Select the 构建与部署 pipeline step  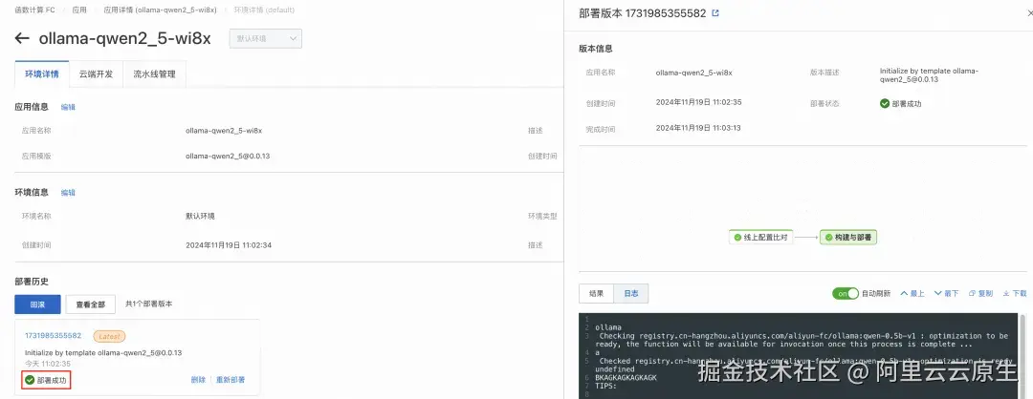point(848,238)
